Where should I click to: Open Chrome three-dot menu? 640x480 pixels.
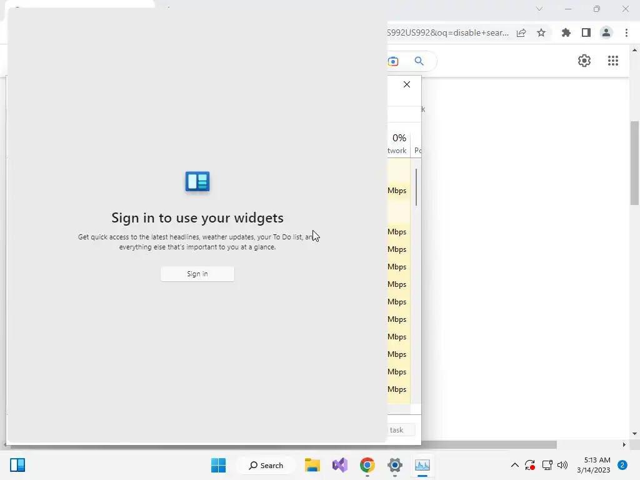(626, 33)
